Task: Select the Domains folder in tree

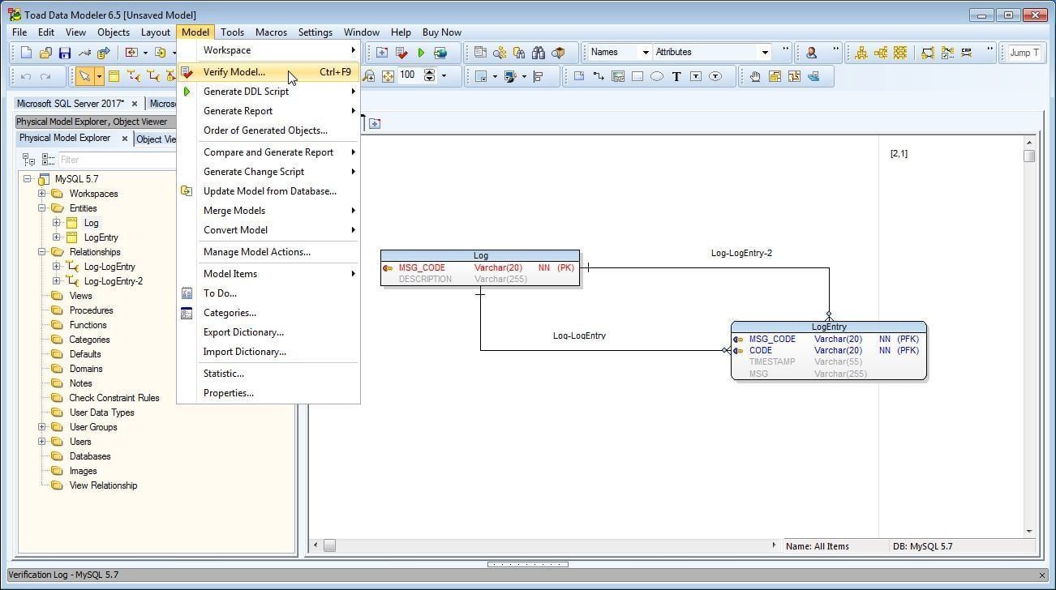Action: (x=86, y=369)
